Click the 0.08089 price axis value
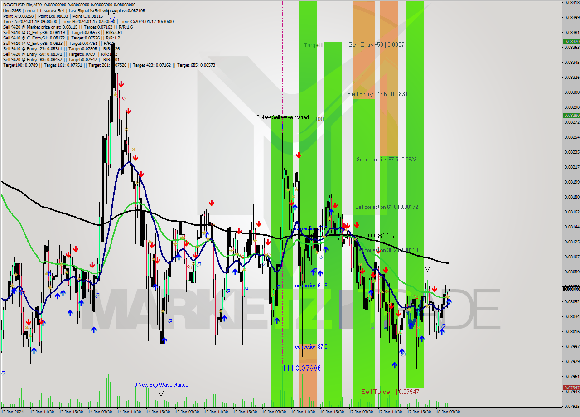 coord(572,272)
